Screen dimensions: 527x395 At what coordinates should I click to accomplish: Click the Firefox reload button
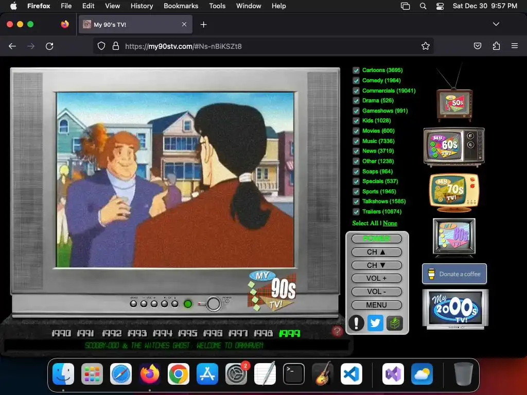(49, 46)
